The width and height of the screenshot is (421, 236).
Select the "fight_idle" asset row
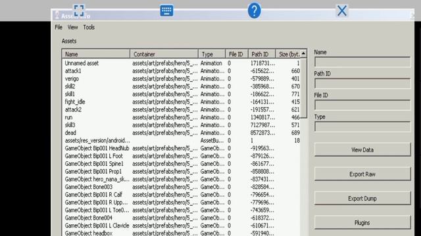(x=182, y=102)
